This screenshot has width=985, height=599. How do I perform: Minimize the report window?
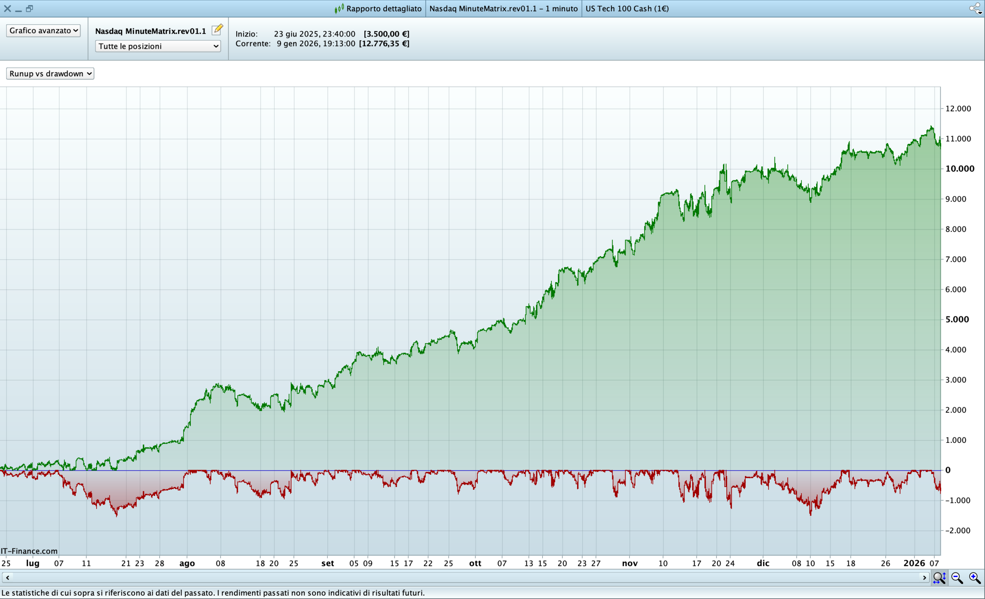click(18, 10)
